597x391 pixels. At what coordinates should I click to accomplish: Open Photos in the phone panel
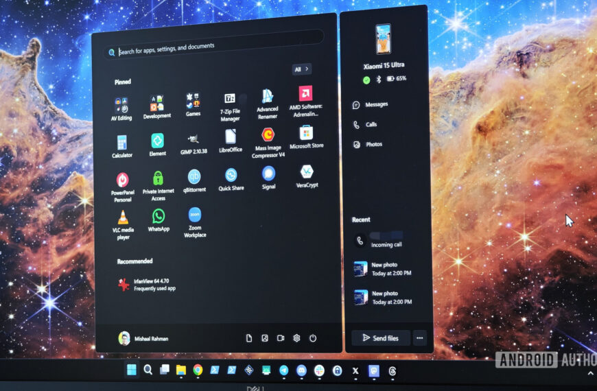click(368, 144)
